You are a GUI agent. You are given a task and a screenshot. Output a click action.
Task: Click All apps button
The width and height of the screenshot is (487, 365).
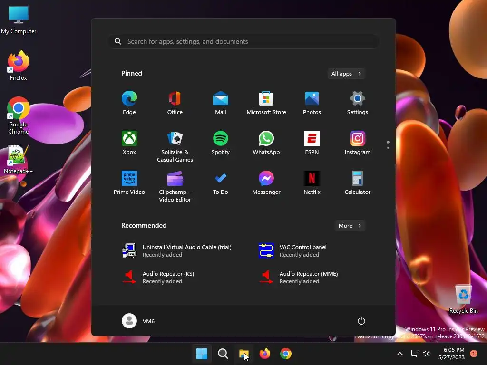point(346,74)
